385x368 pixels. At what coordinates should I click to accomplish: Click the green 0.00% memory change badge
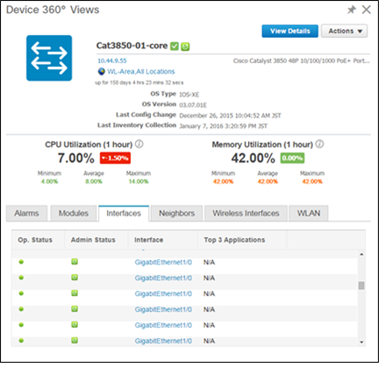point(292,158)
